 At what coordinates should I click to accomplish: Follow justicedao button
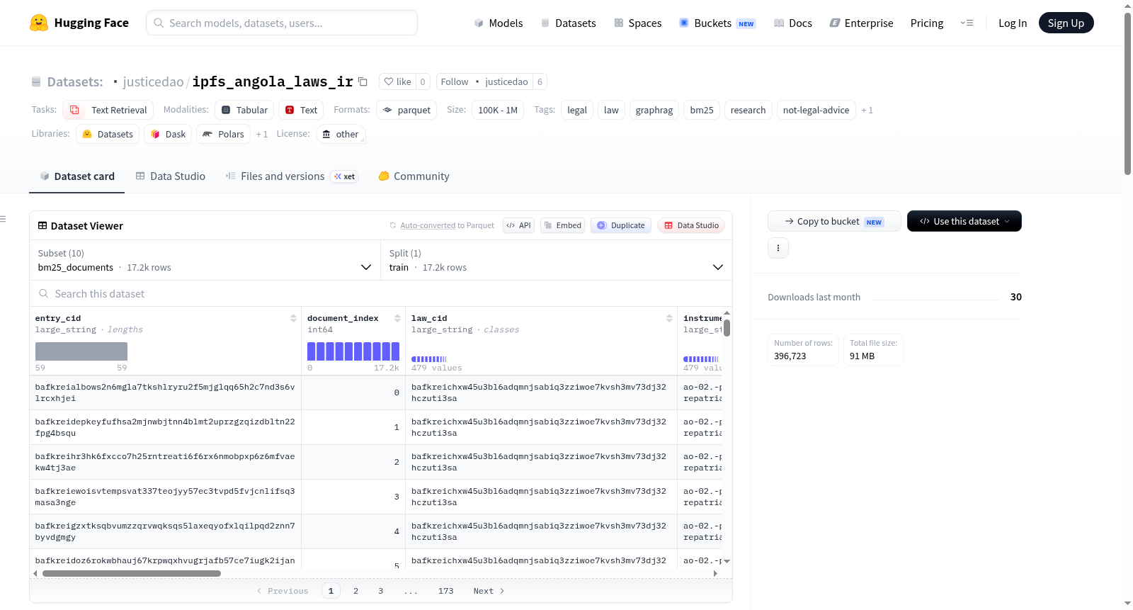click(484, 81)
